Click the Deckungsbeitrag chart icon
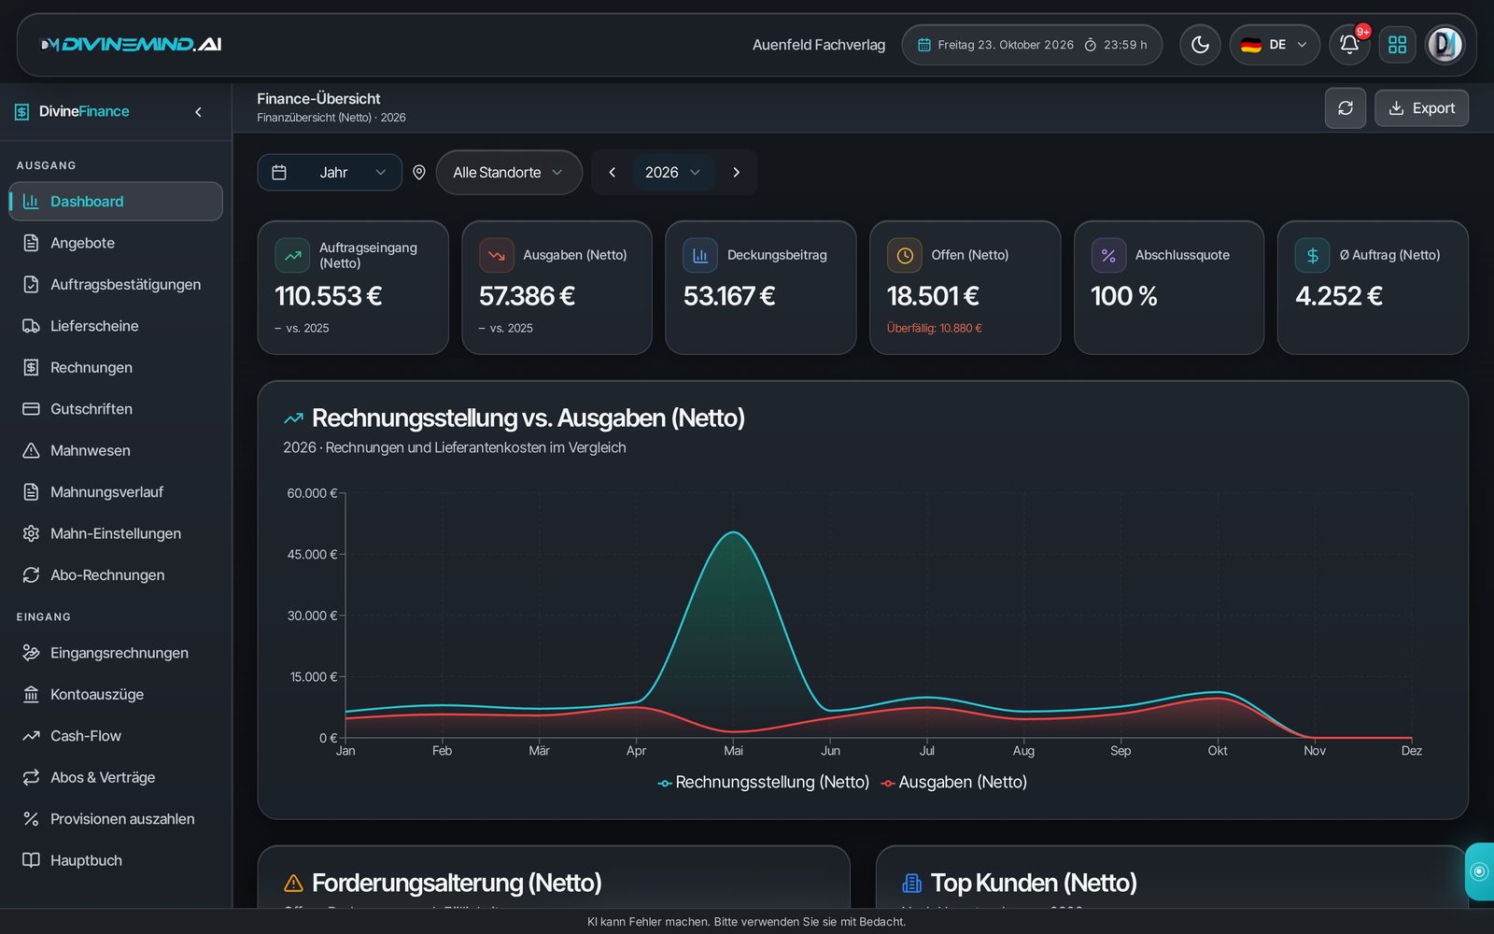This screenshot has height=934, width=1494. click(700, 255)
